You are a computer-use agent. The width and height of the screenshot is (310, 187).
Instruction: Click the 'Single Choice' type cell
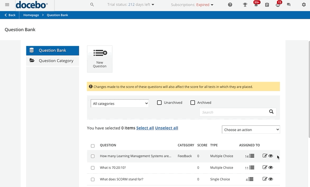click(x=220, y=179)
